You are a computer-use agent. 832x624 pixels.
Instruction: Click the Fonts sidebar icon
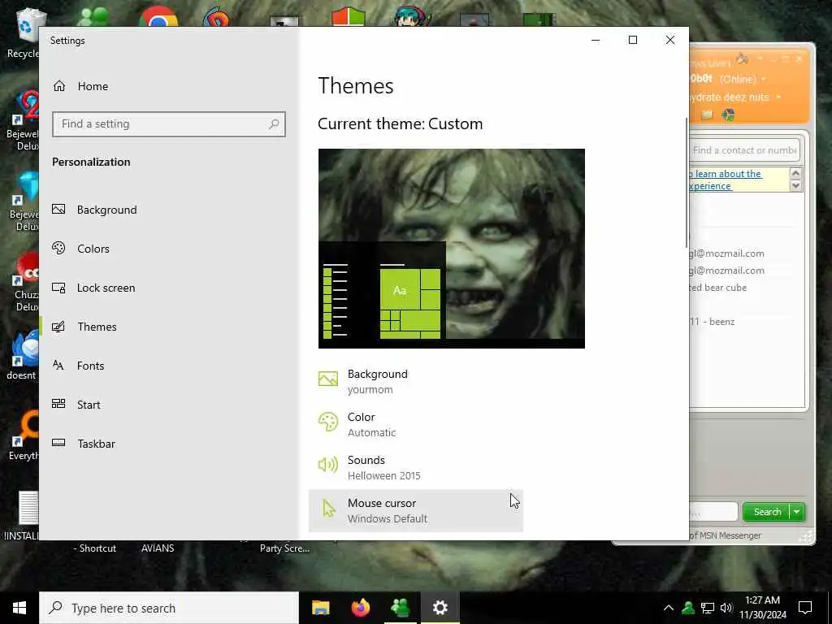pyautogui.click(x=58, y=365)
